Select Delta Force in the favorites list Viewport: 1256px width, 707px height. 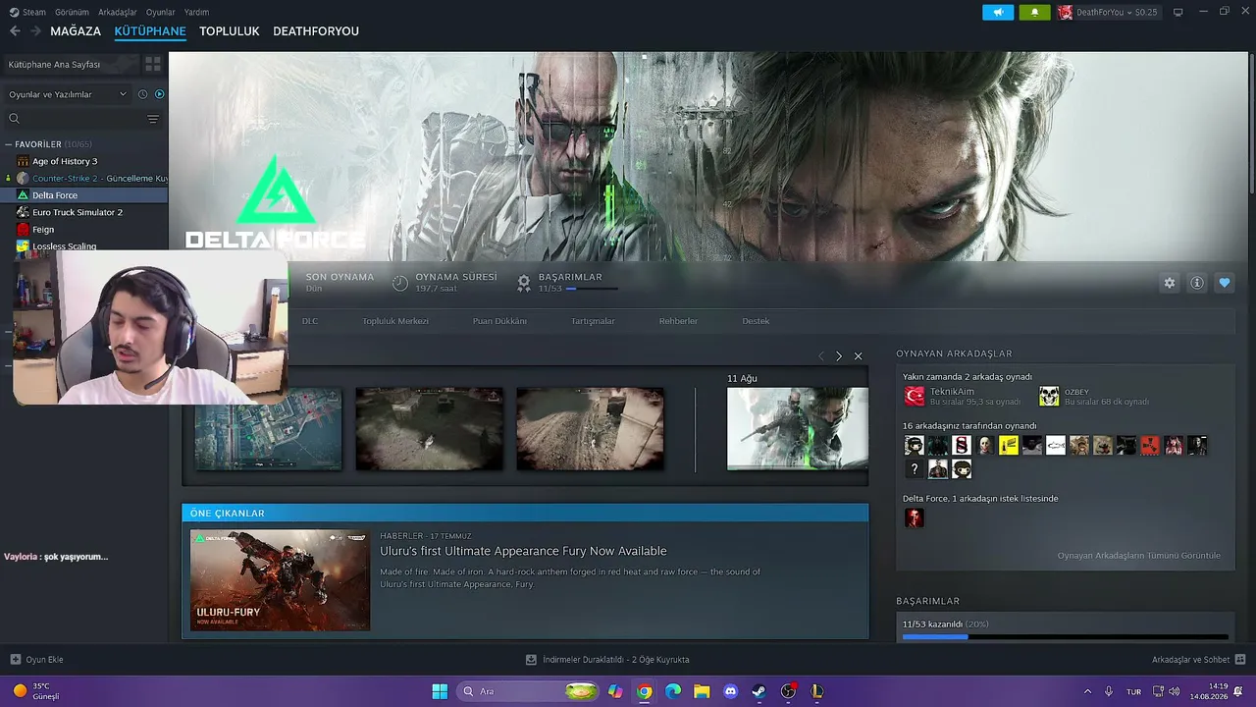click(55, 195)
